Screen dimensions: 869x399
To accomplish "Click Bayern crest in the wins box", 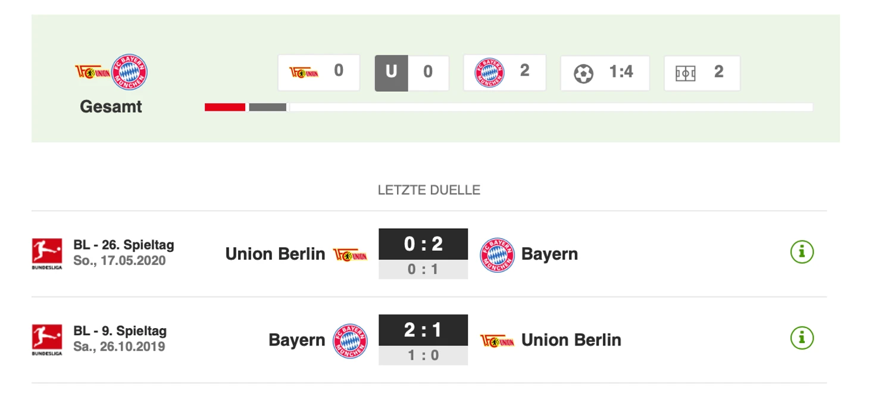I will (x=489, y=73).
